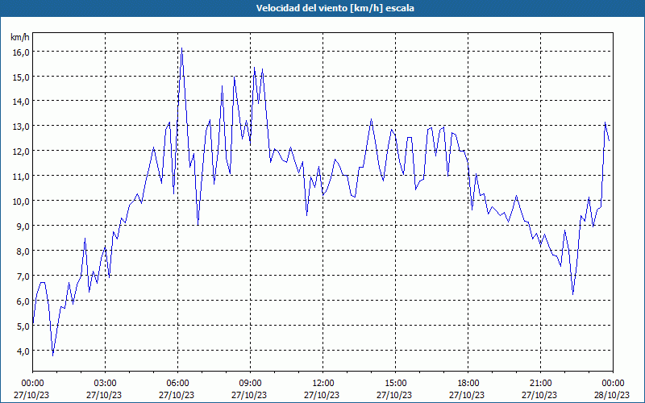Select the 15,0 y-axis value

click(22, 77)
